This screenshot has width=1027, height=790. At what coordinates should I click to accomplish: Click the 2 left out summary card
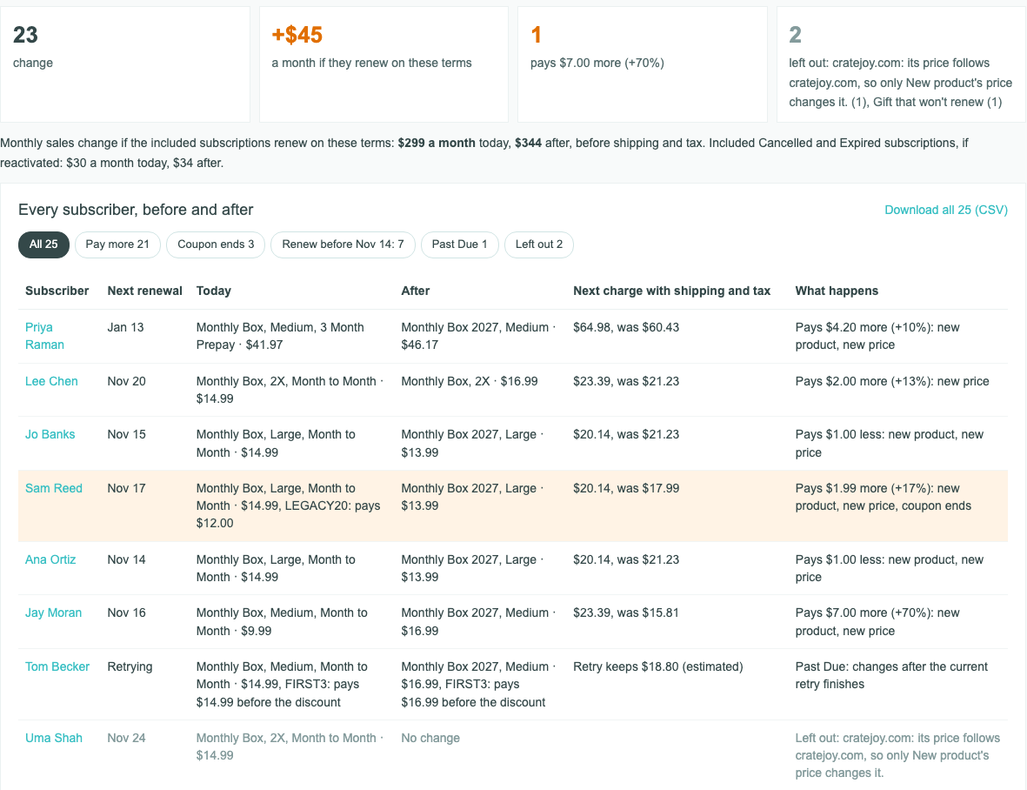click(901, 64)
